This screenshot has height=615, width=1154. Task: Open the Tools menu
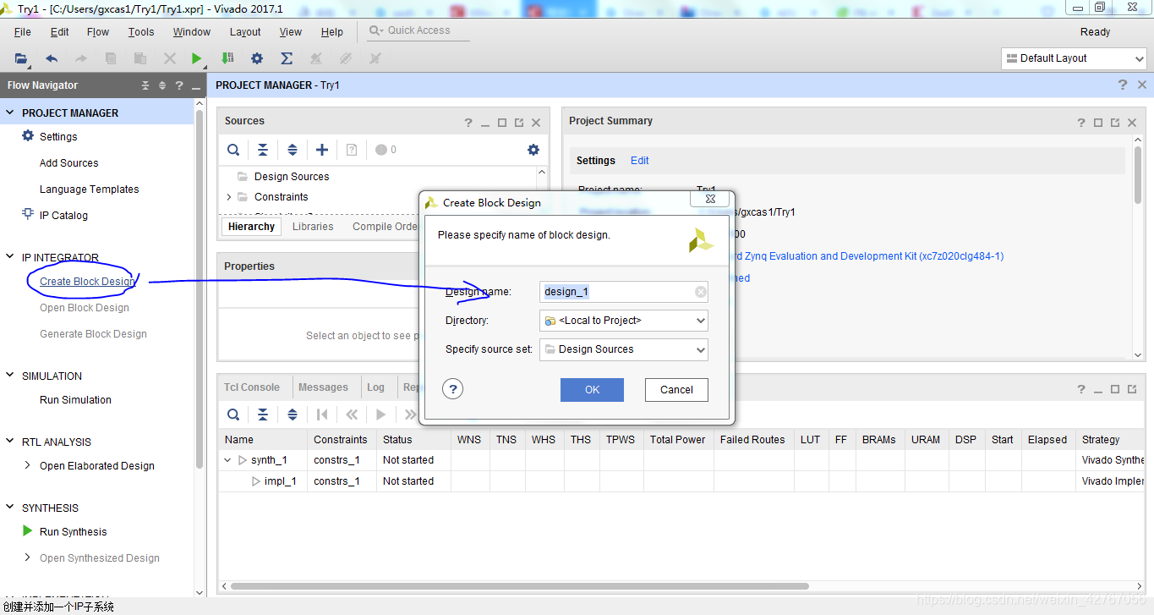click(x=141, y=32)
